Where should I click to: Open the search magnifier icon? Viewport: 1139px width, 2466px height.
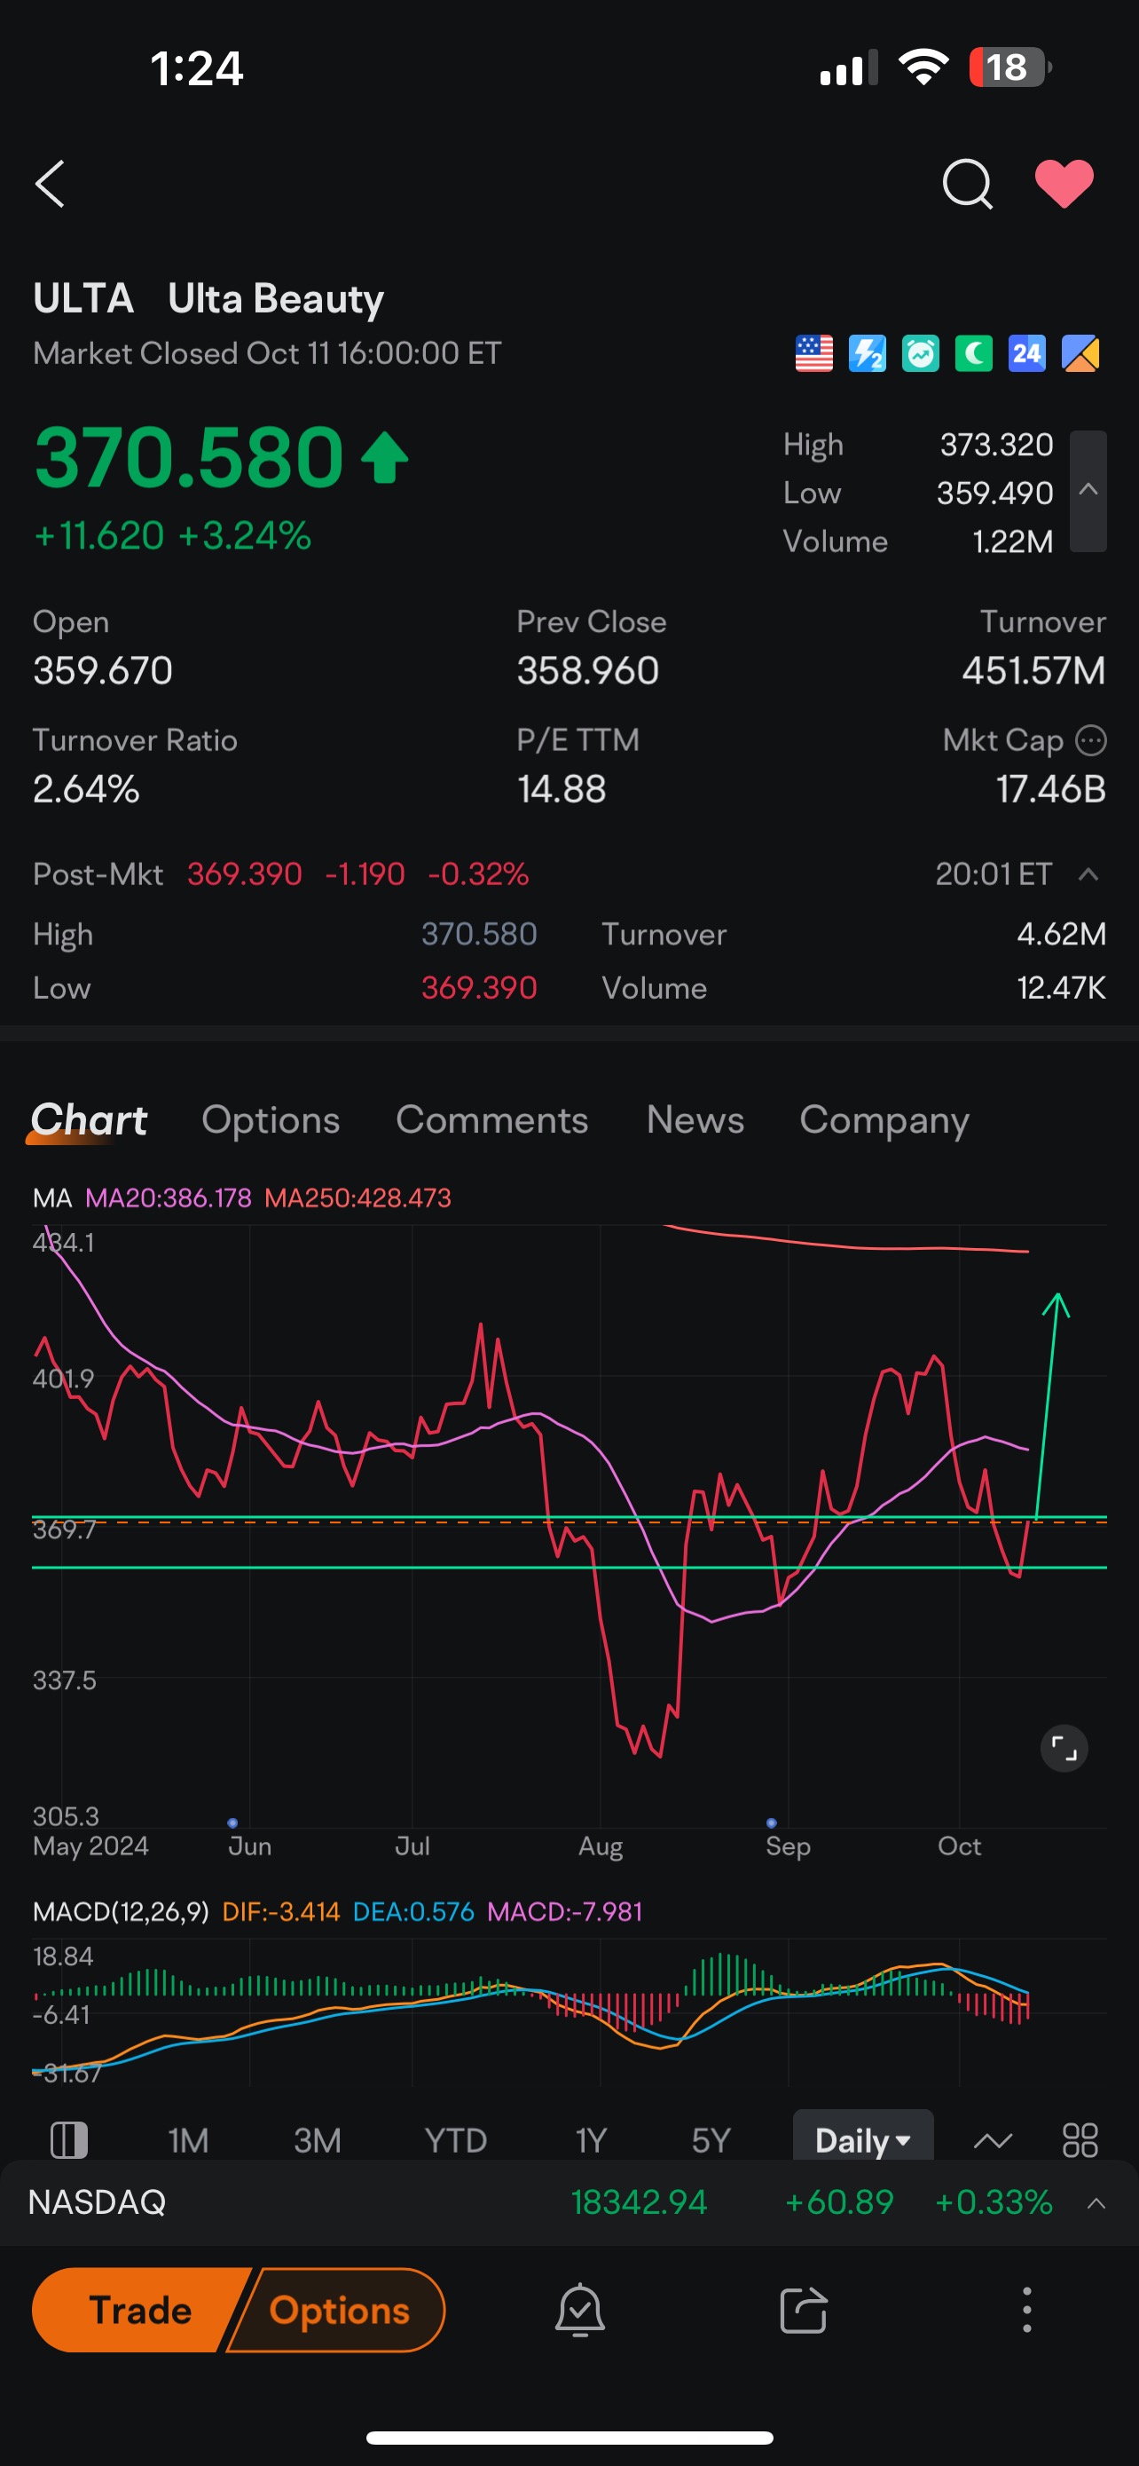(x=967, y=184)
